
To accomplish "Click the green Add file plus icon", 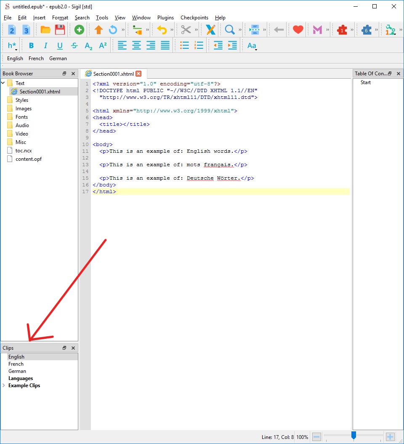I will point(79,29).
